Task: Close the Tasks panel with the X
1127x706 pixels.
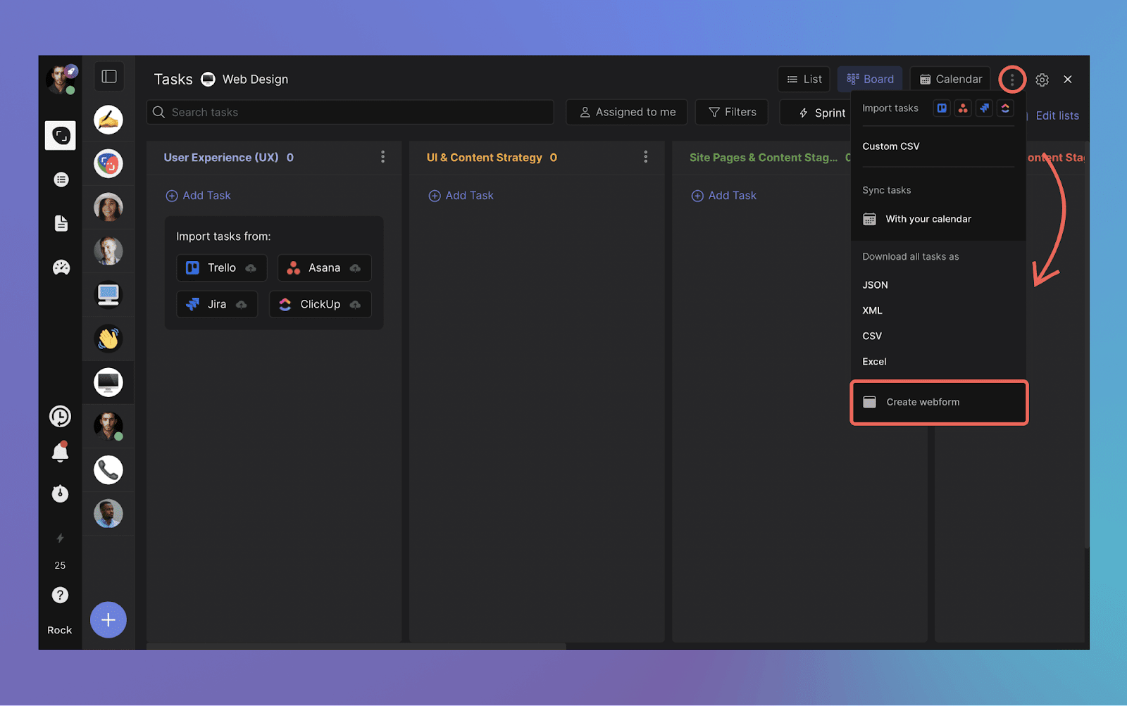Action: pos(1068,80)
